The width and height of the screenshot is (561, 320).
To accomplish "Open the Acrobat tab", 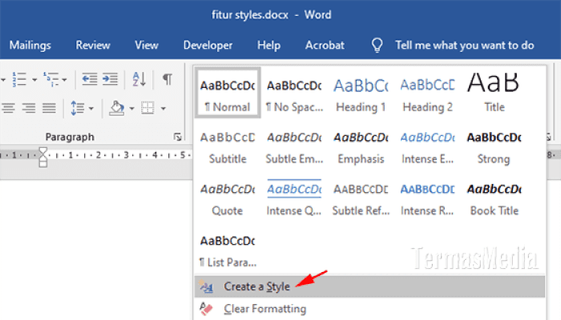I will [x=325, y=46].
